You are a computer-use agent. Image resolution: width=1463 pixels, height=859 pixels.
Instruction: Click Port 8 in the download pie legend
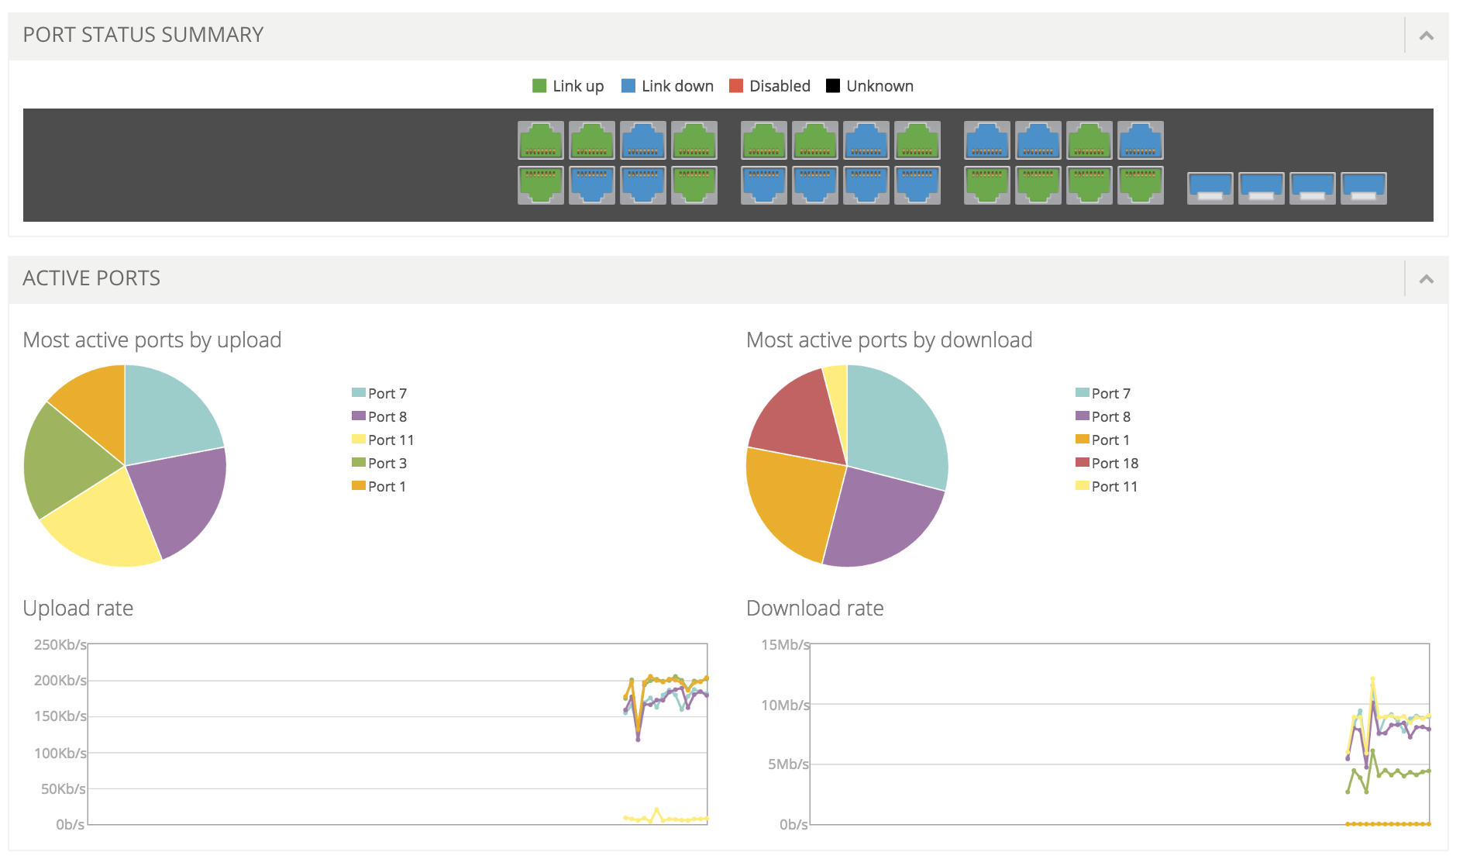[1103, 416]
